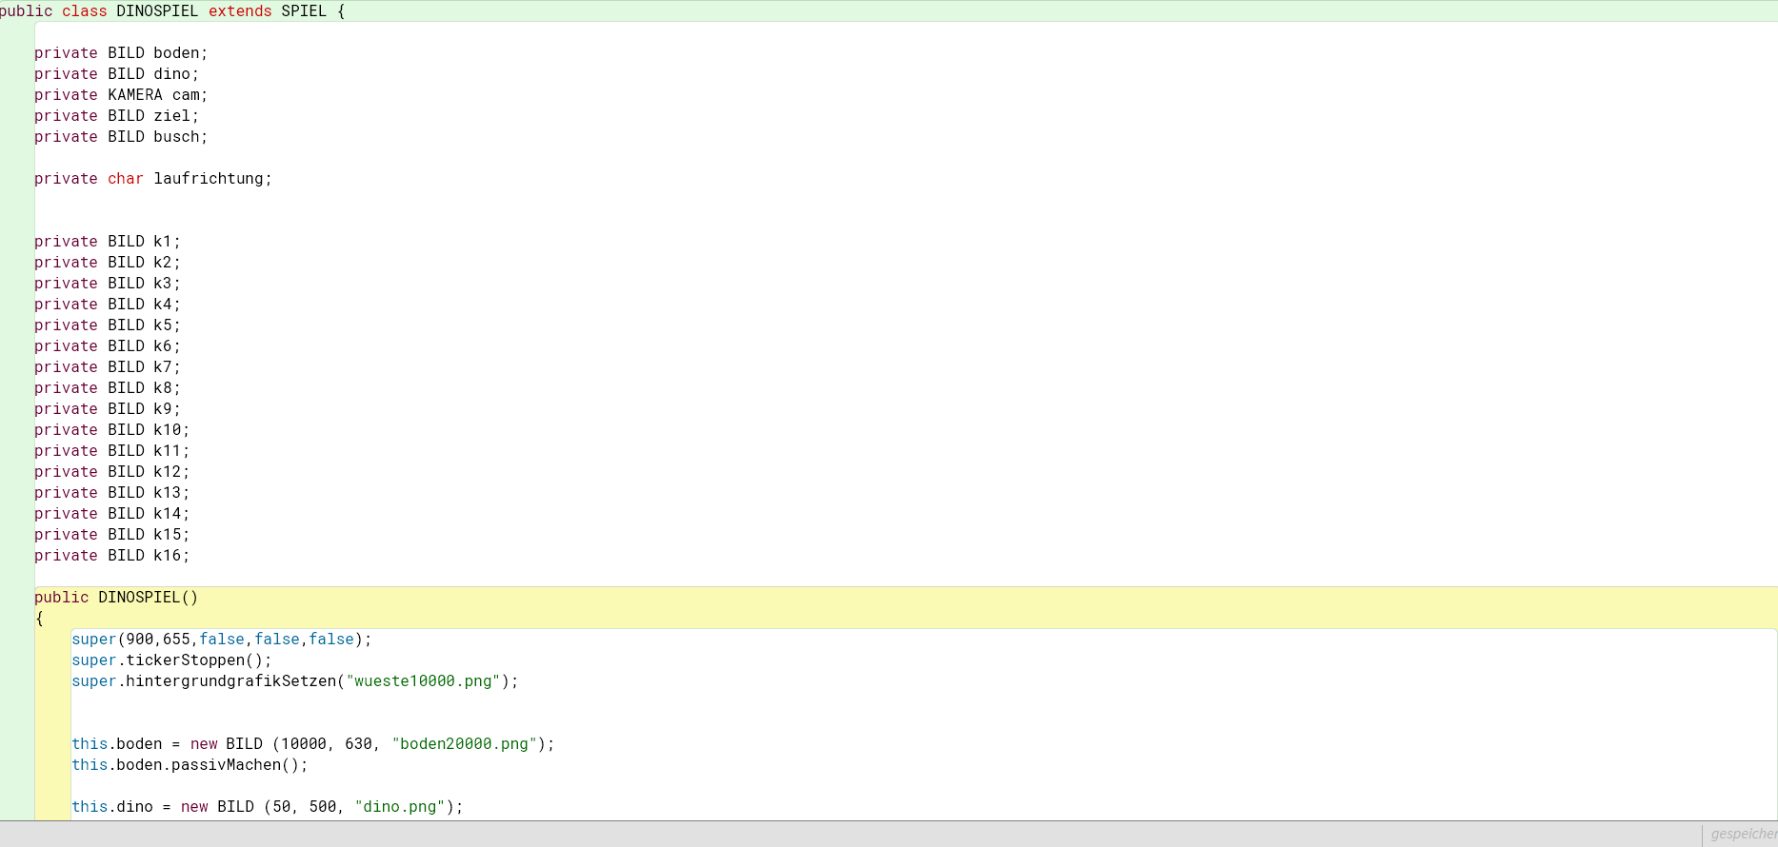The height and width of the screenshot is (847, 1778).
Task: Place cursor on 'private BILD k1;' line
Action: point(107,242)
